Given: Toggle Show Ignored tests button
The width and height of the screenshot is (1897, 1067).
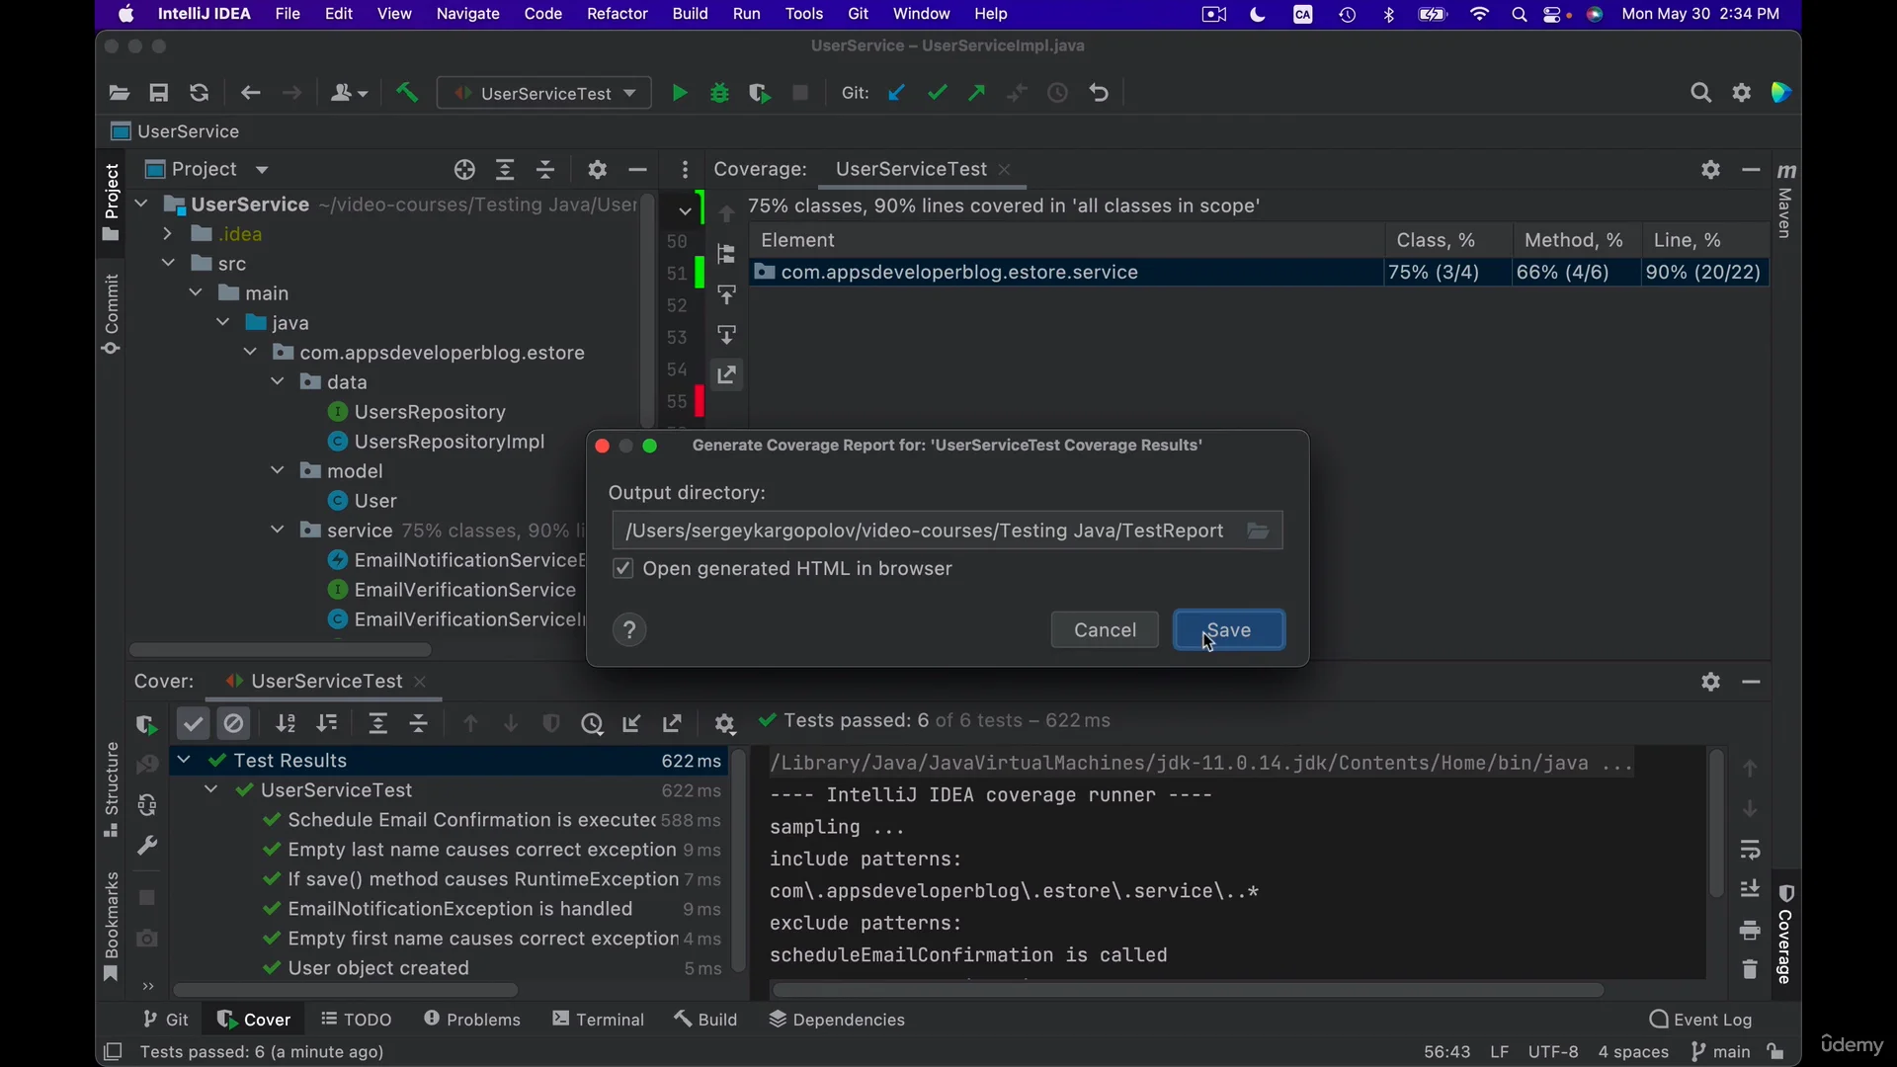Looking at the screenshot, I should [x=234, y=724].
